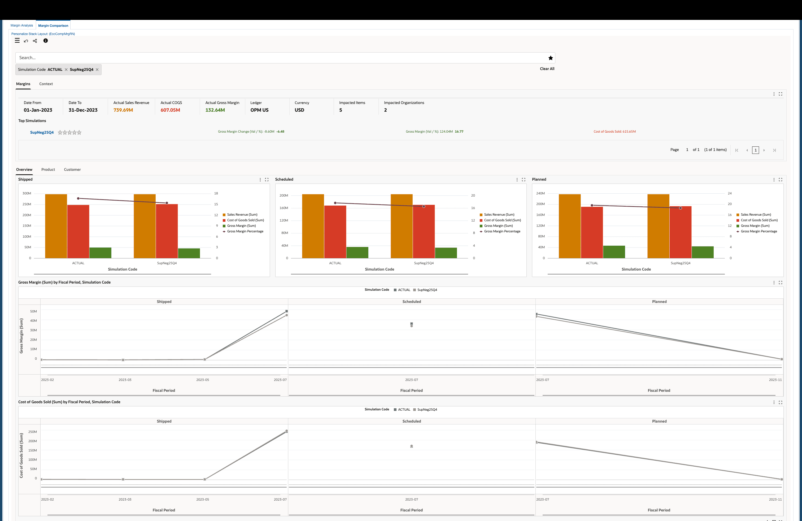
Task: Switch to the Margin Analysis tab
Action: coord(21,26)
